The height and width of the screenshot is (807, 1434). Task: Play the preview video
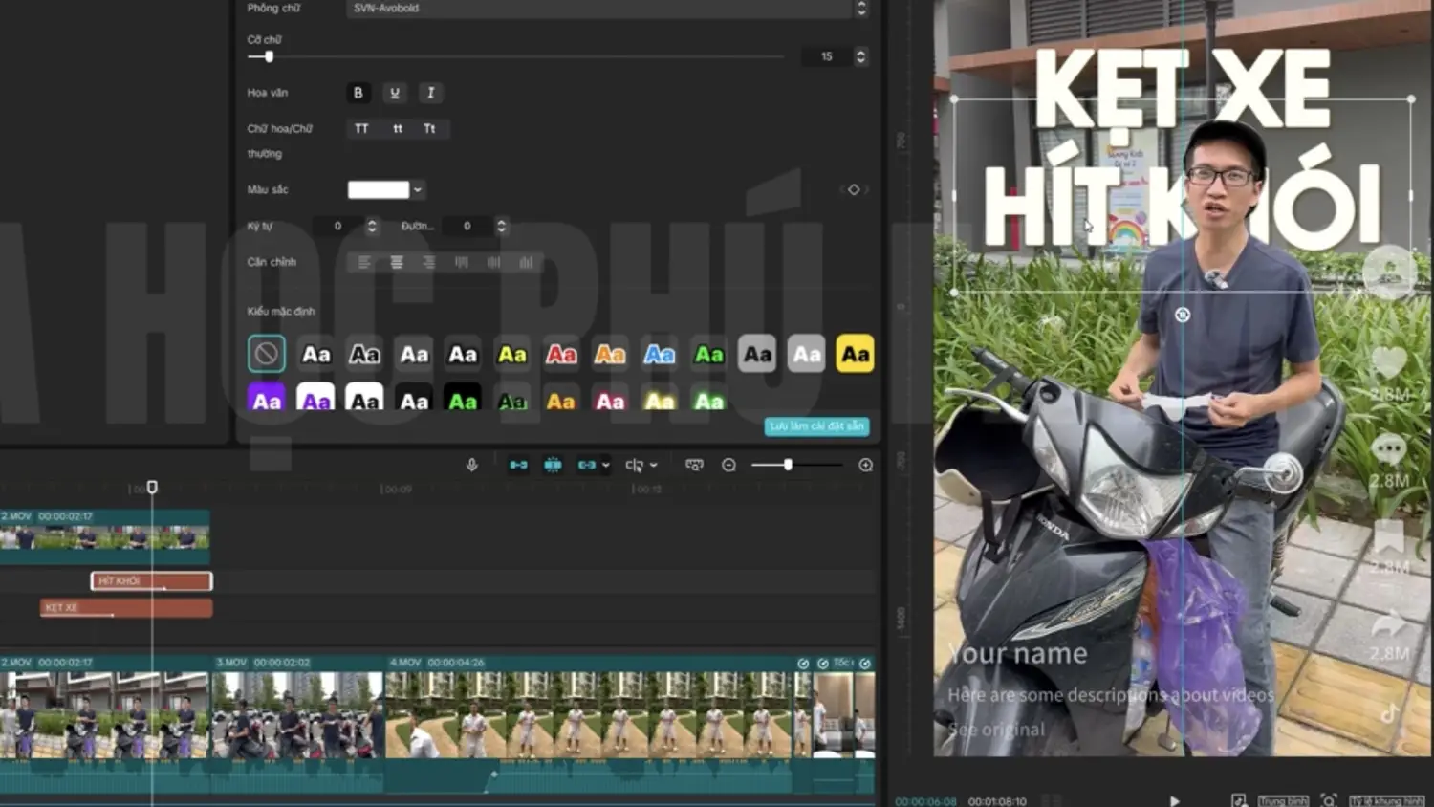tap(1174, 800)
